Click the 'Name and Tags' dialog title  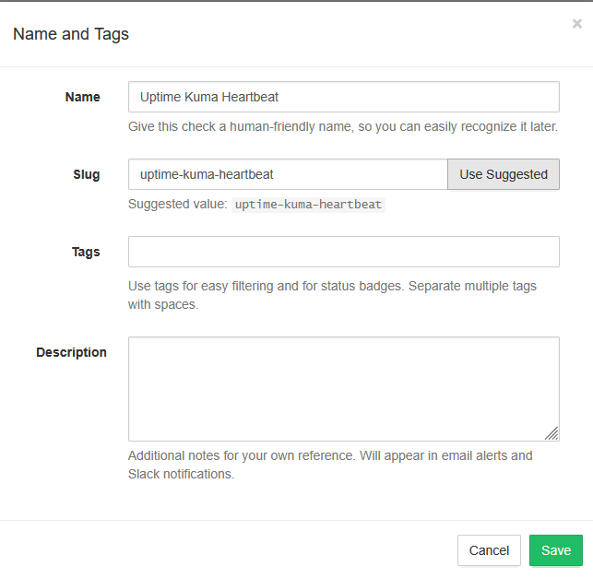pyautogui.click(x=71, y=34)
